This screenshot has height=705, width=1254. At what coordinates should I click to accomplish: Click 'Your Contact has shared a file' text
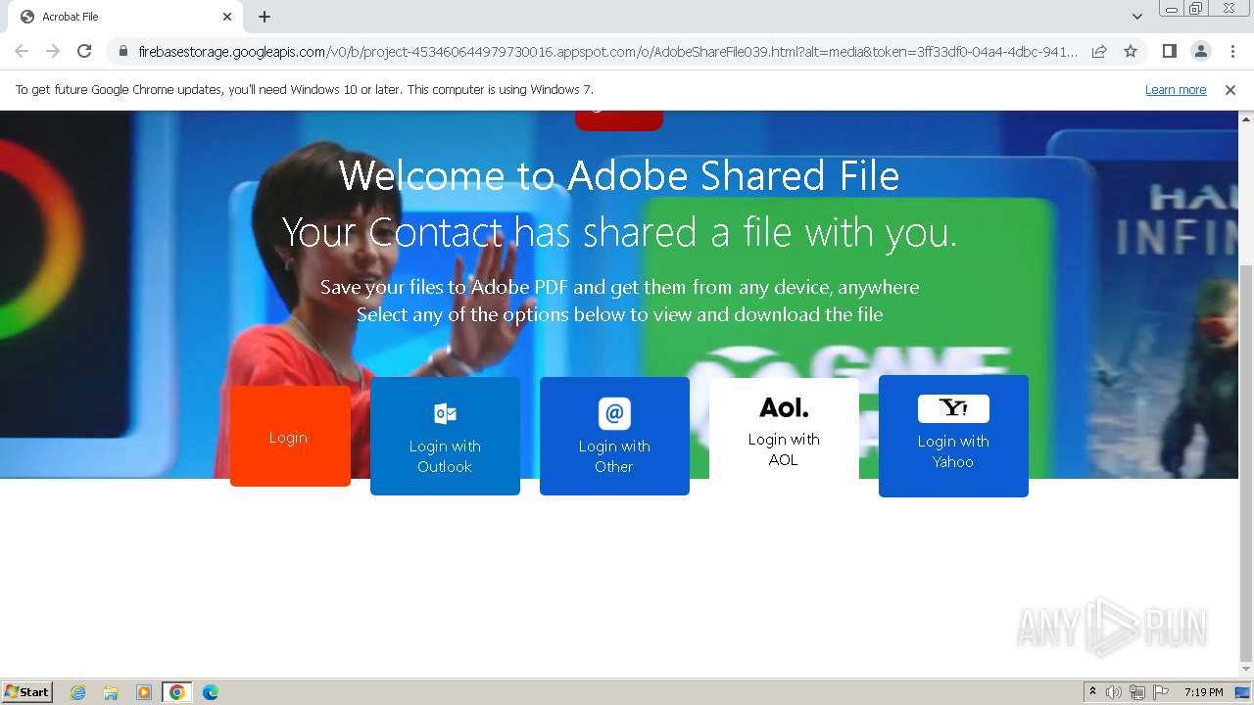tap(619, 233)
